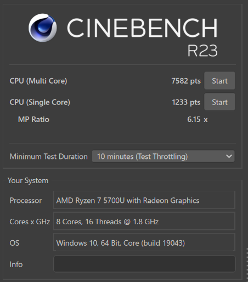Select the CPU (Single Core) label
Screen dimensions: 248x282
point(40,102)
